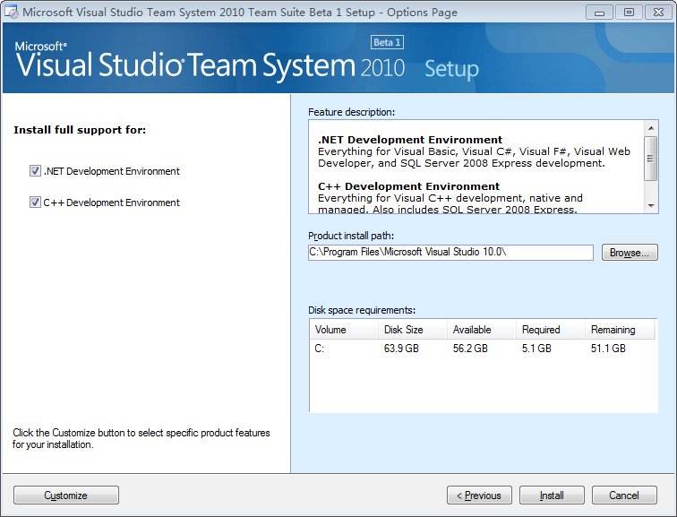Click the Required column header
This screenshot has width=677, height=517.
click(551, 330)
